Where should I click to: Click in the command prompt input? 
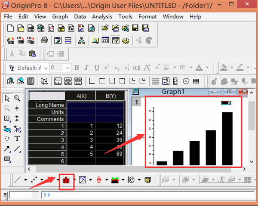(148, 195)
